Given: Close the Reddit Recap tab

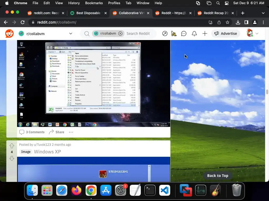Looking at the screenshot, I should point(233,13).
